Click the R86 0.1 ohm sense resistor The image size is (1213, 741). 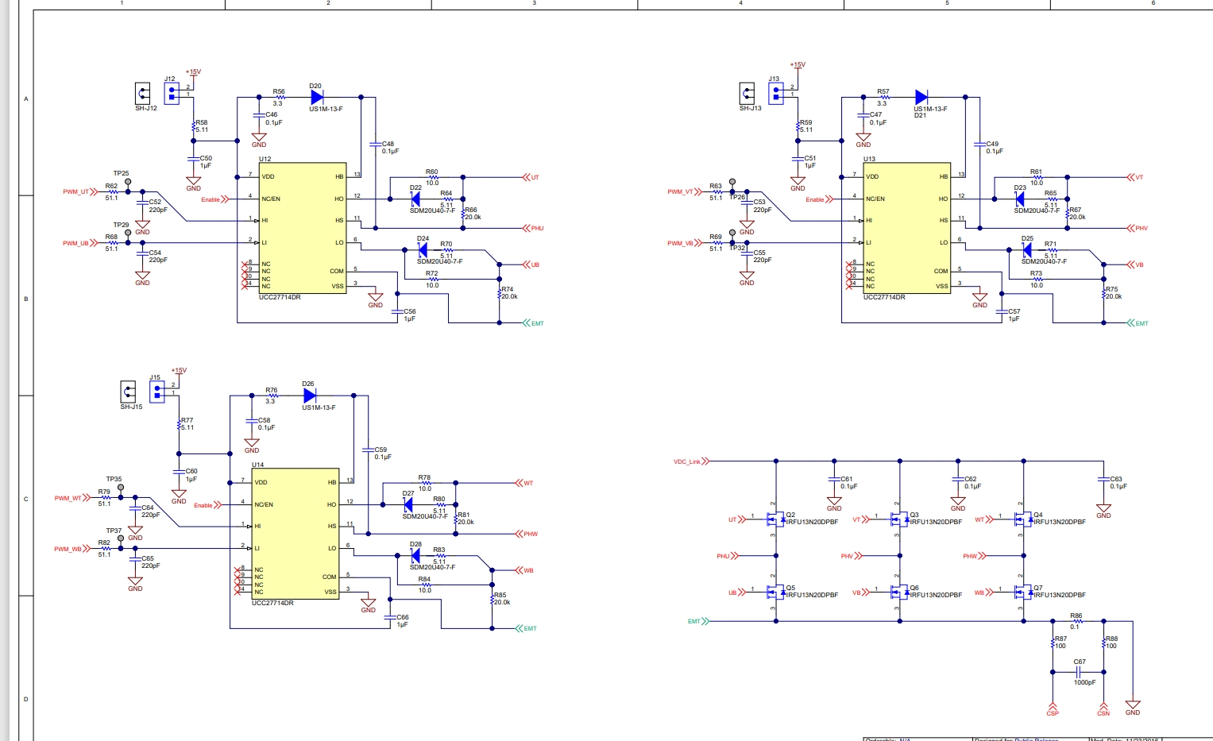point(1077,621)
